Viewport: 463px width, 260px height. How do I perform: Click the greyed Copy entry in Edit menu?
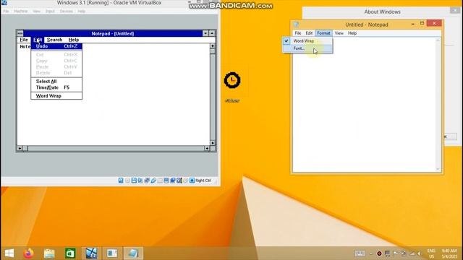pyautogui.click(x=56, y=61)
